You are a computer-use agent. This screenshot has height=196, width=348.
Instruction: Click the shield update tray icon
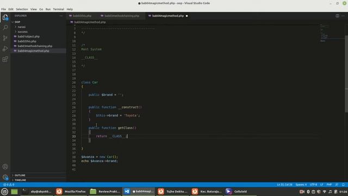pos(319,192)
